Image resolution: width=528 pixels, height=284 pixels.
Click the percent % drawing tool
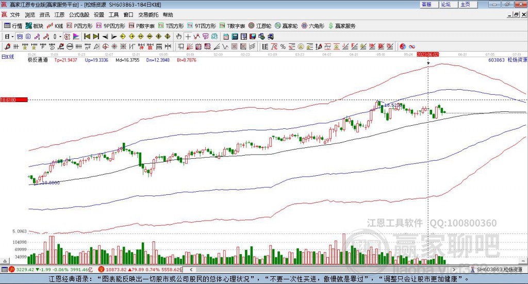(x=283, y=46)
